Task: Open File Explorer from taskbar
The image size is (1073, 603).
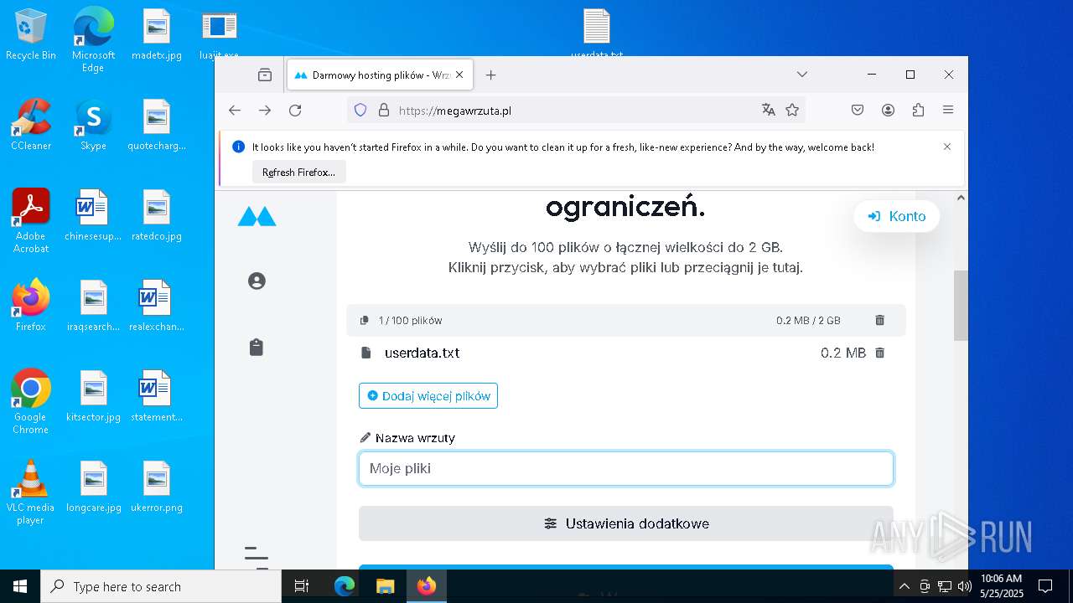Action: point(385,586)
